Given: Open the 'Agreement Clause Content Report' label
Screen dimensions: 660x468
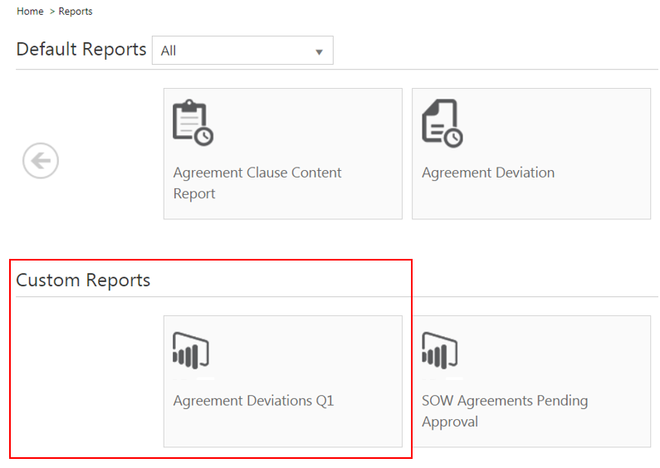Looking at the screenshot, I should (x=257, y=183).
